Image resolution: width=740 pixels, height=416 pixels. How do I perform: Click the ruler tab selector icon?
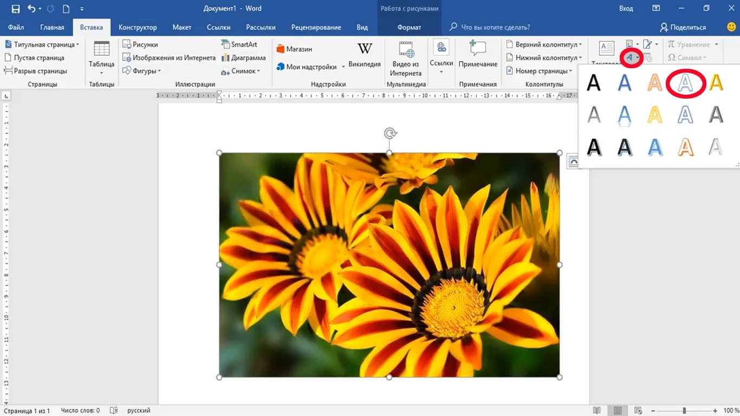point(7,96)
